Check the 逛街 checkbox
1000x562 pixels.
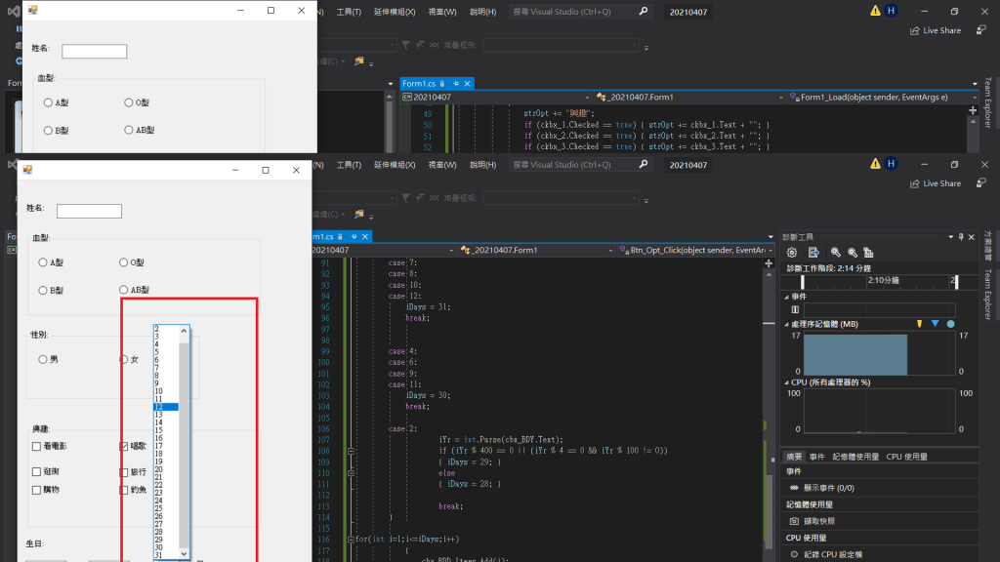pyautogui.click(x=36, y=471)
